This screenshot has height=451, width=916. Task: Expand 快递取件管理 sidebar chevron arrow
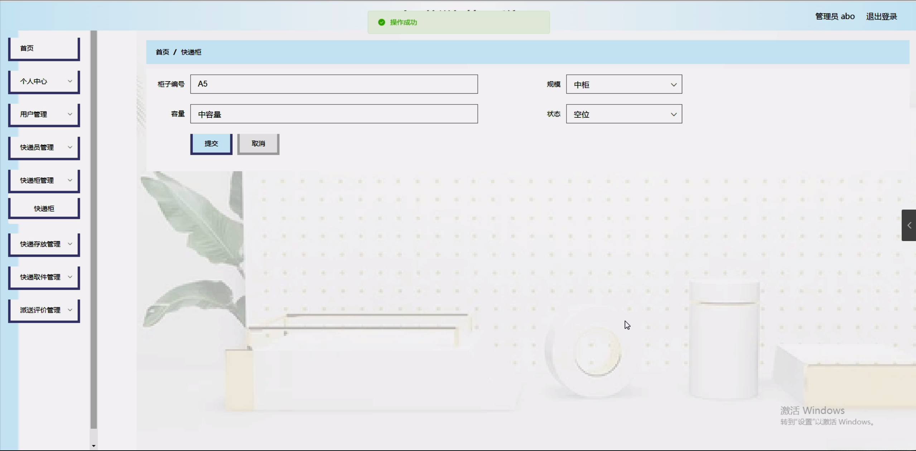click(x=70, y=277)
